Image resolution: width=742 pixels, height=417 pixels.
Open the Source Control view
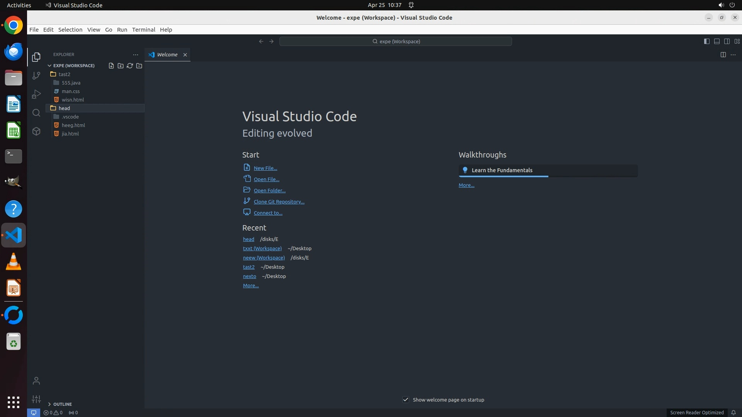(36, 76)
